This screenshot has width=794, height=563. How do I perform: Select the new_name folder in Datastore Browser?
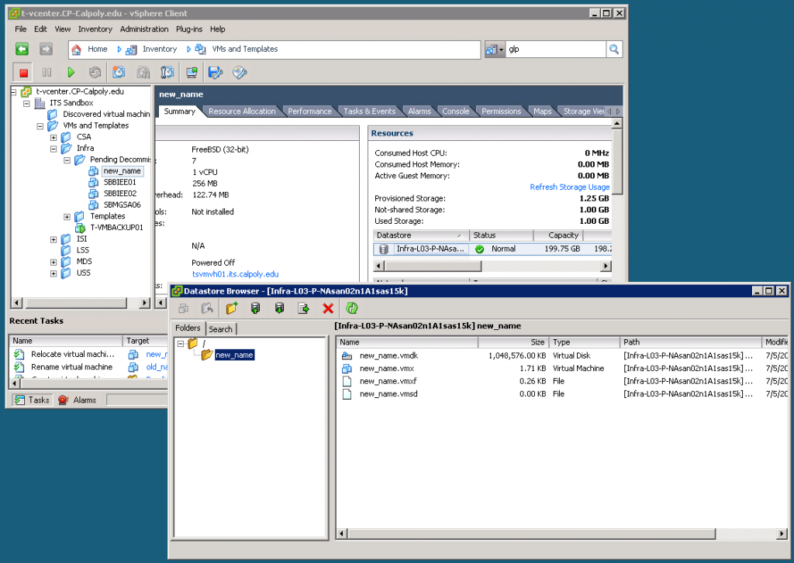click(234, 355)
